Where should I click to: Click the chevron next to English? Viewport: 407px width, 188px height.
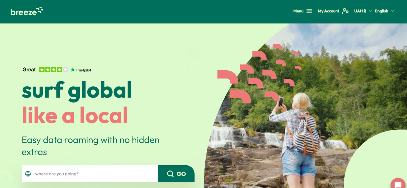point(392,11)
